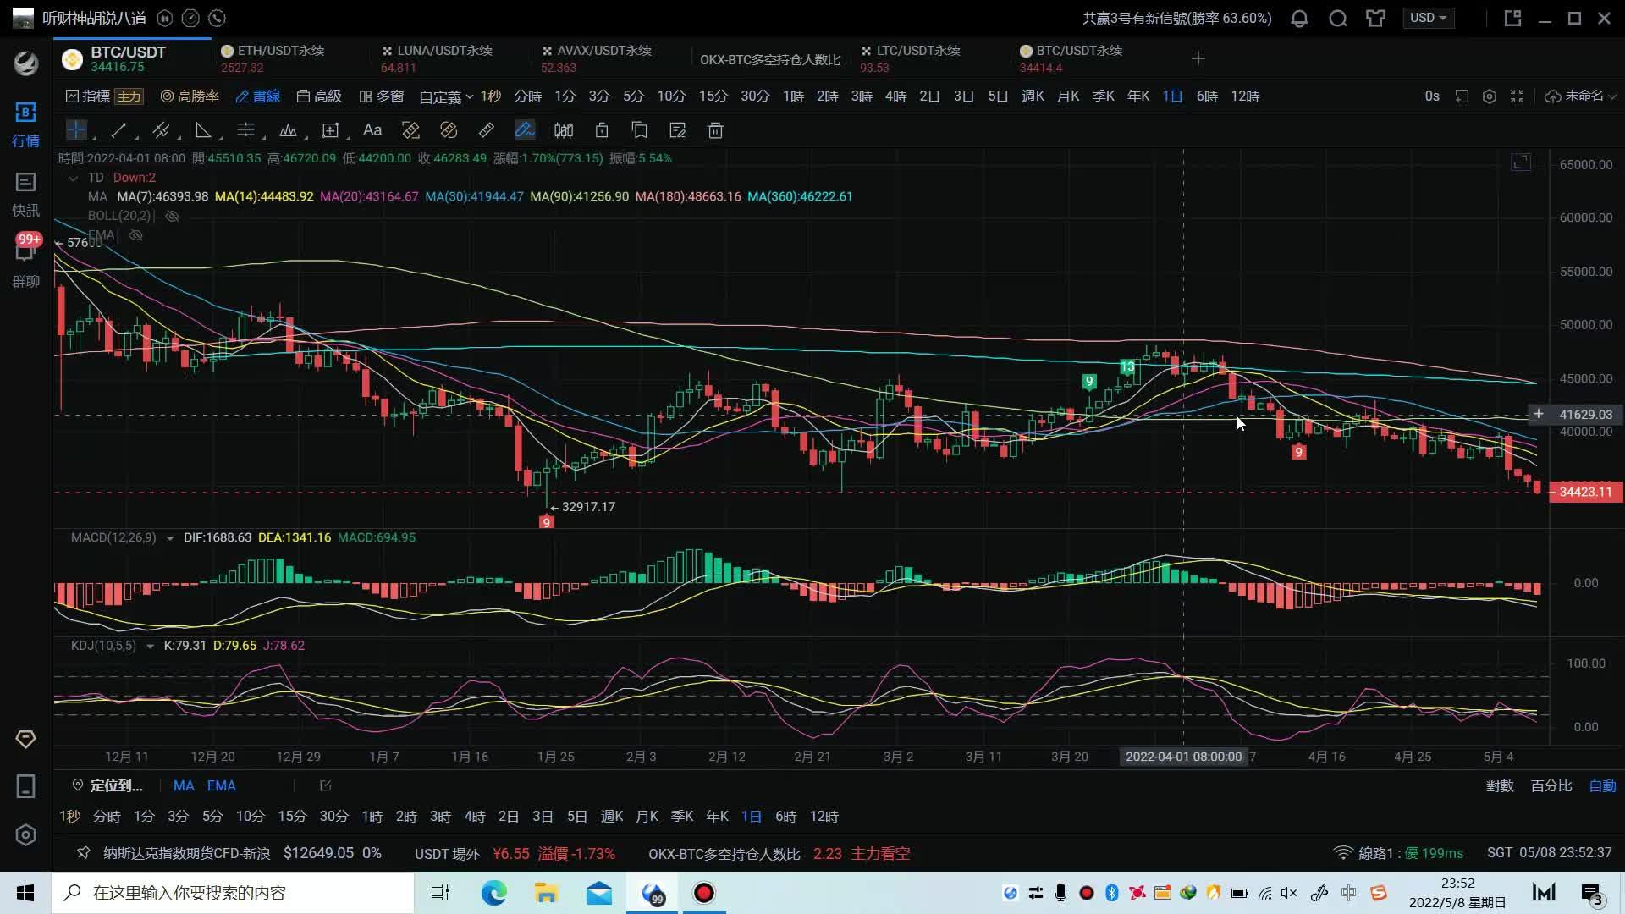Click the ruler measurement icon
Viewport: 1625px width, 914px height.
tap(486, 130)
